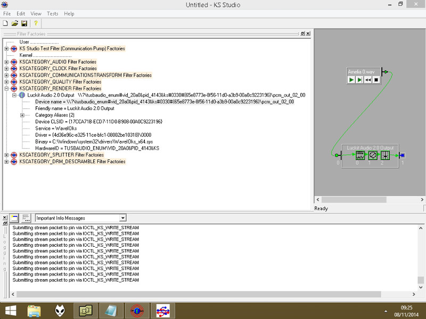Click node 2 in Luckit Audio filter
The height and width of the screenshot is (319, 426).
point(385,155)
